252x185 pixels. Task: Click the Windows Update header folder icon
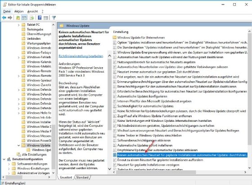click(x=62, y=26)
